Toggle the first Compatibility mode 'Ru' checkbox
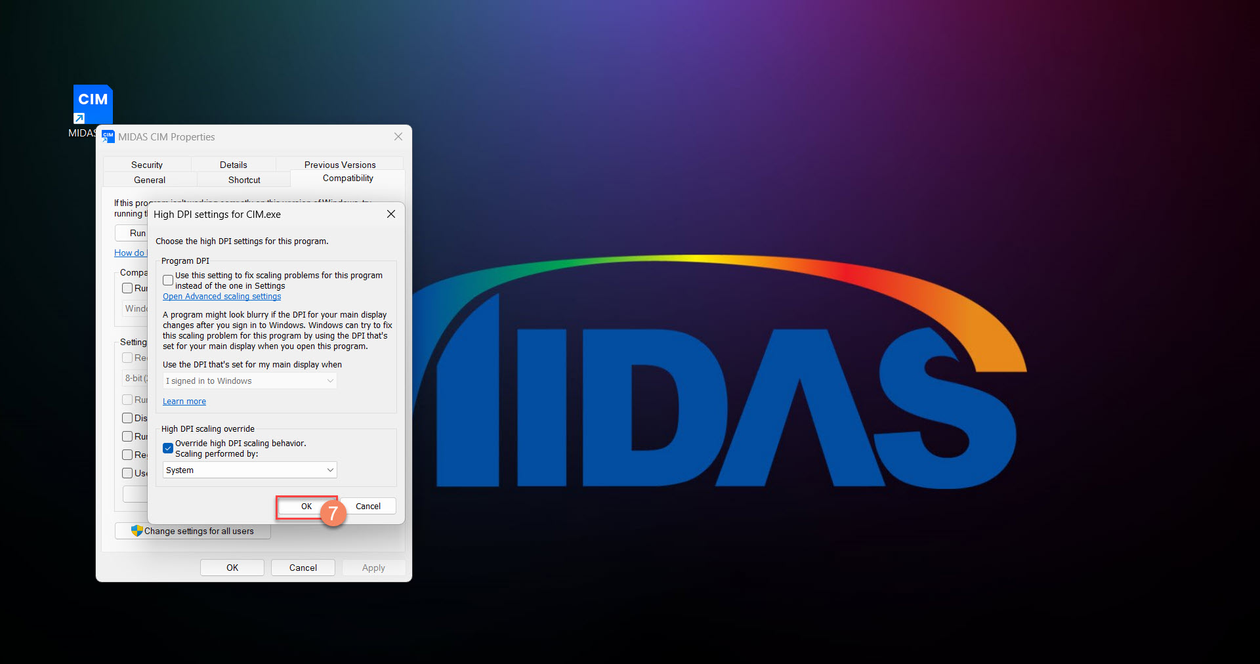 127,288
